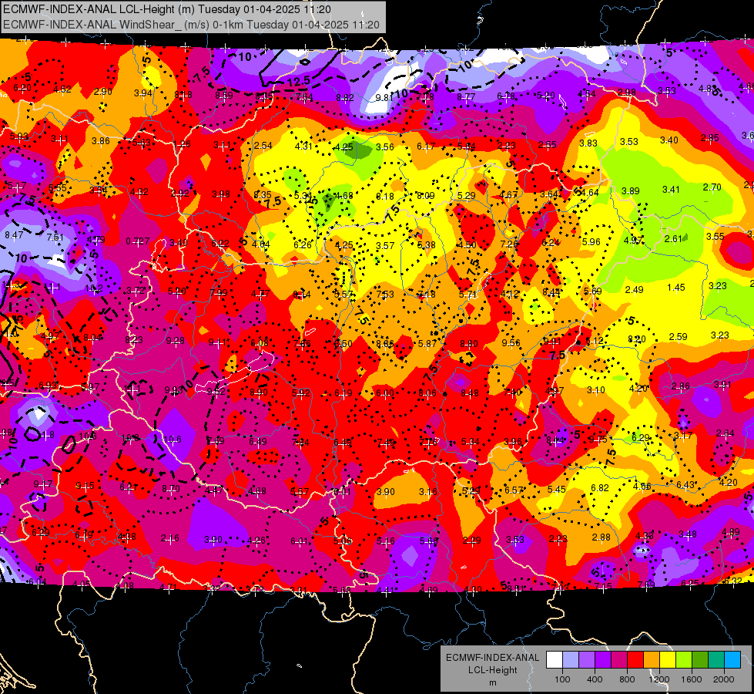Click the 0.727 wind shear value

pyautogui.click(x=138, y=241)
